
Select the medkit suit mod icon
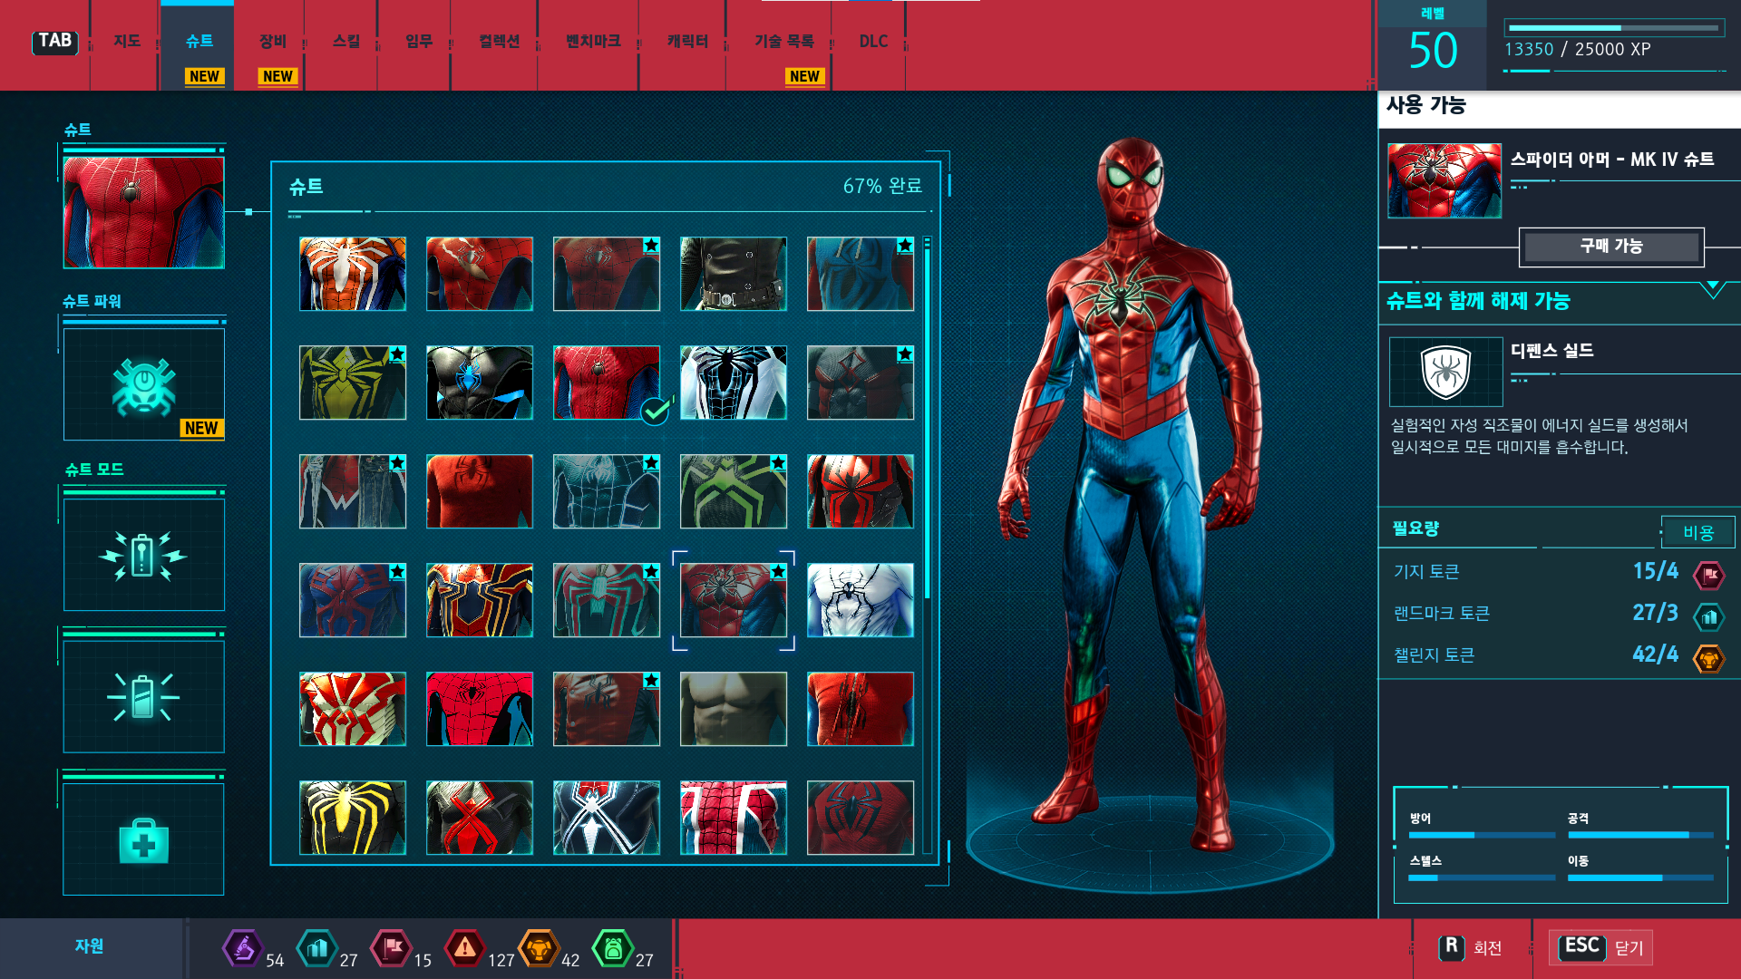coord(143,839)
